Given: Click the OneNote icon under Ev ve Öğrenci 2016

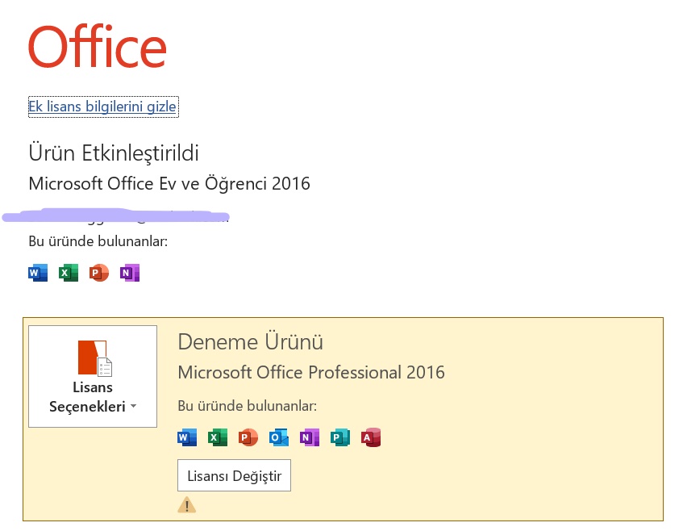Looking at the screenshot, I should click(130, 273).
